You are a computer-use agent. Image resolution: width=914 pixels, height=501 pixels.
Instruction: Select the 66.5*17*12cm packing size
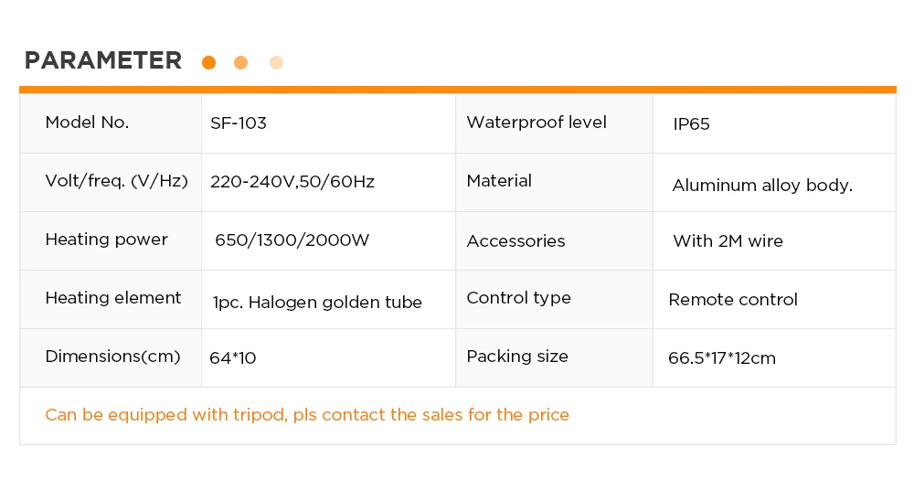point(722,358)
